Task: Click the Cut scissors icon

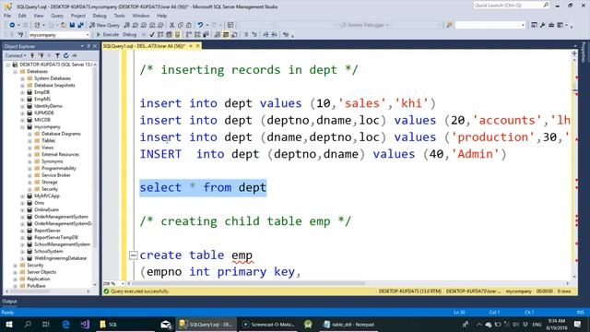Action: pyautogui.click(x=172, y=25)
